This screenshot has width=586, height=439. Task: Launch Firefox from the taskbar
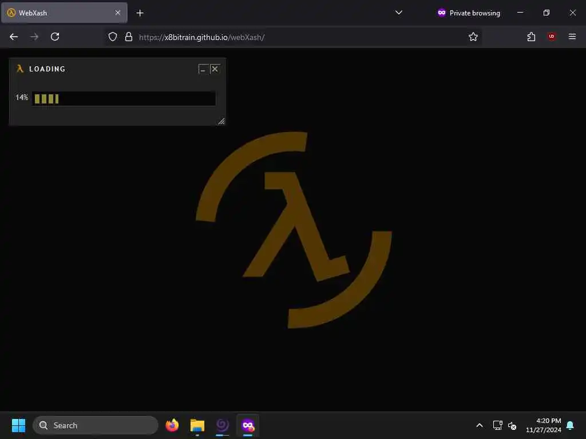(x=172, y=425)
